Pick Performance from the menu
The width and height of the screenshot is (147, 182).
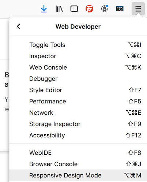pos(78,101)
